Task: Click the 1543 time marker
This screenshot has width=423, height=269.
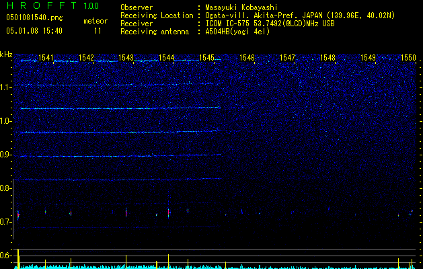Action: click(x=126, y=58)
